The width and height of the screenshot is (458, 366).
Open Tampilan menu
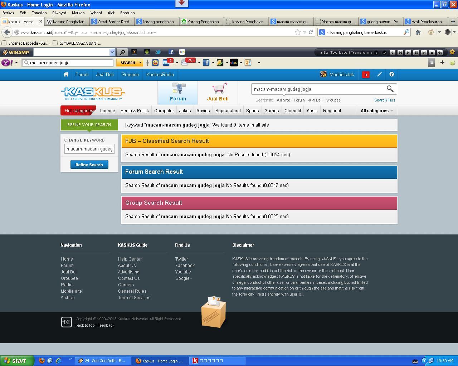39,13
